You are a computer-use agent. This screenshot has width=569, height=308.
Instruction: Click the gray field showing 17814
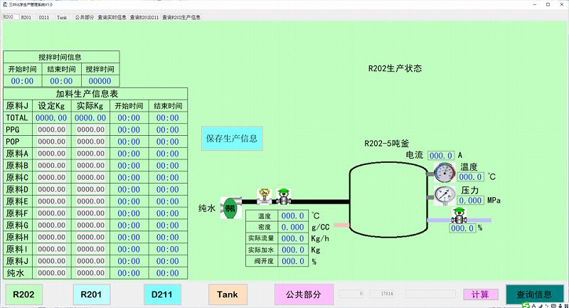coord(382,294)
